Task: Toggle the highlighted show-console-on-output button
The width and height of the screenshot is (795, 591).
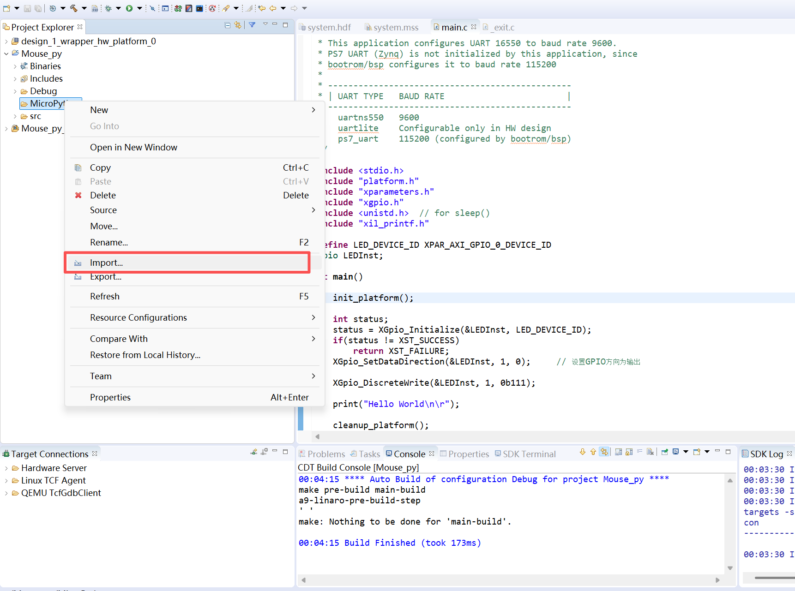Action: [604, 452]
